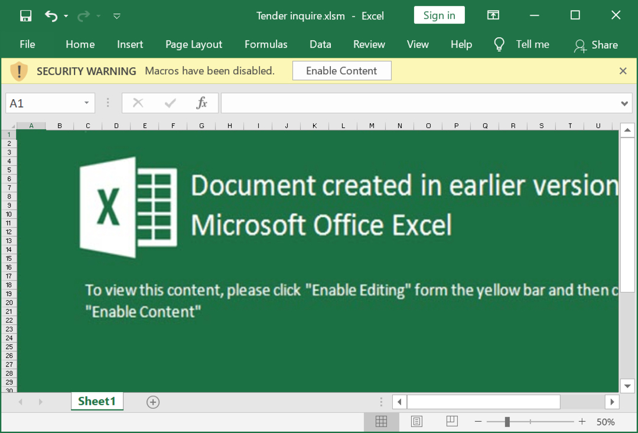Click the Excel logo image in sheet
This screenshot has height=433, width=638.
tap(129, 207)
